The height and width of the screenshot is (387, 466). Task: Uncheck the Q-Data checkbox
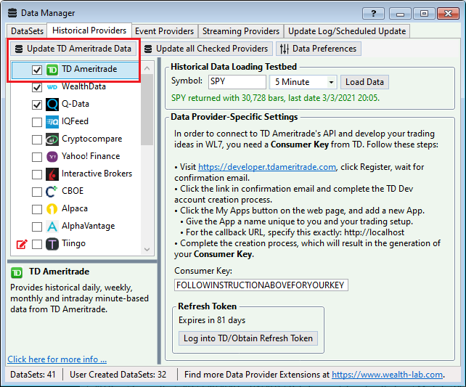point(37,105)
